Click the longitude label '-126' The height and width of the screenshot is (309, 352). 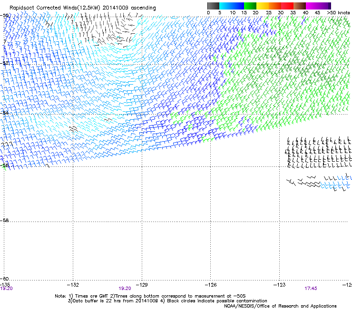coord(211,285)
